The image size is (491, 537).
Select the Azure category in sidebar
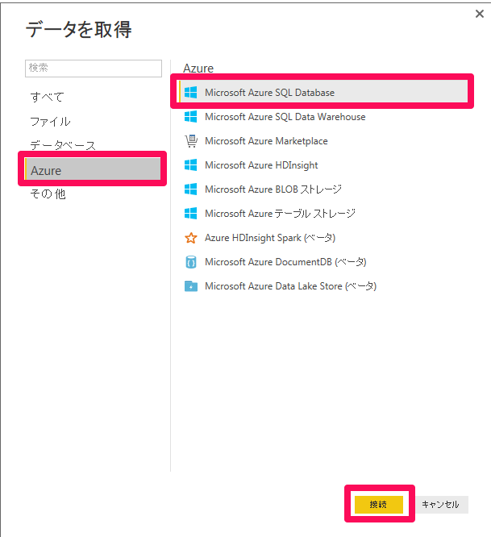coord(93,169)
